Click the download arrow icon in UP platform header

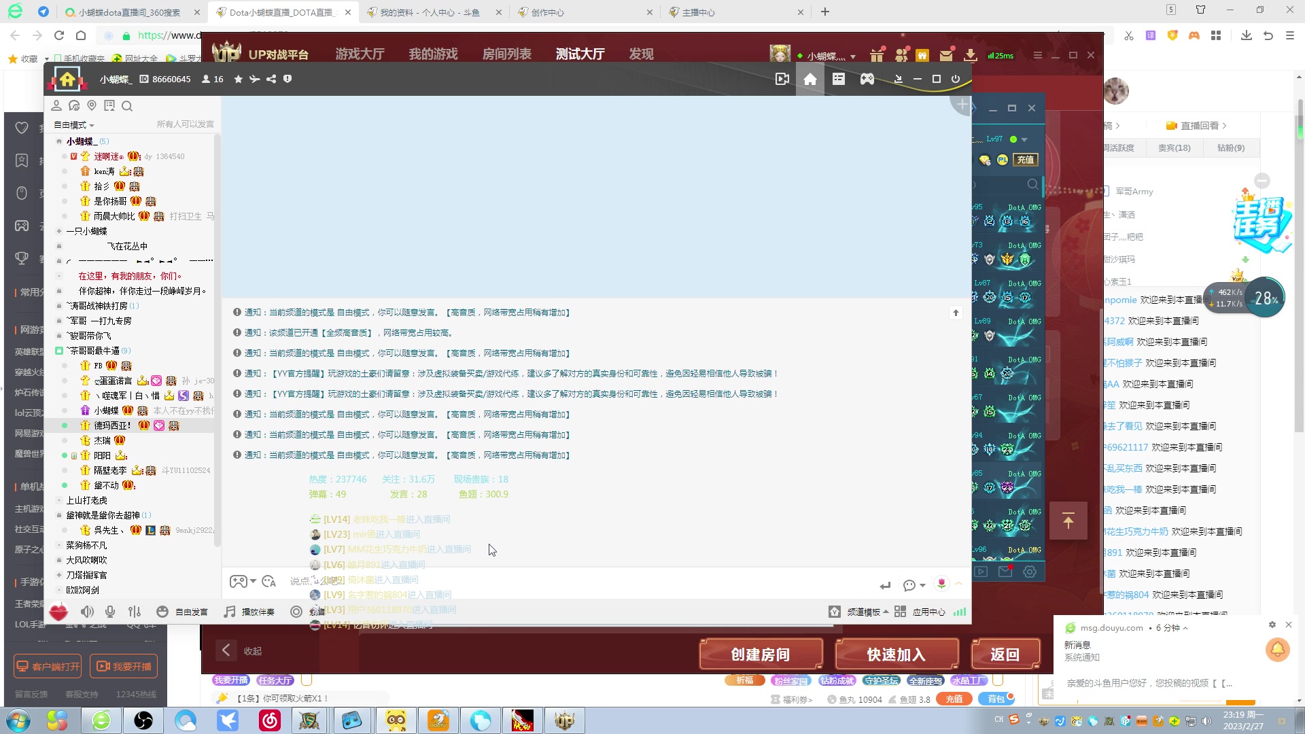coord(971,55)
